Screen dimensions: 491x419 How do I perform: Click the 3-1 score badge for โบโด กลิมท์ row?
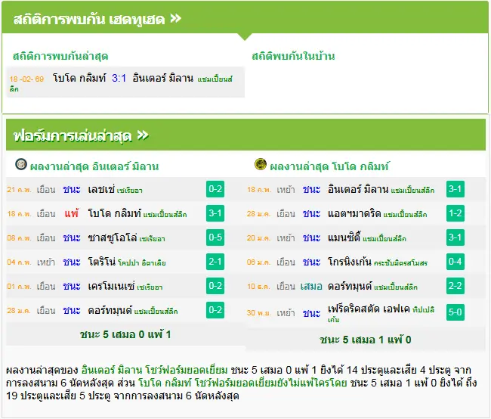click(x=215, y=213)
